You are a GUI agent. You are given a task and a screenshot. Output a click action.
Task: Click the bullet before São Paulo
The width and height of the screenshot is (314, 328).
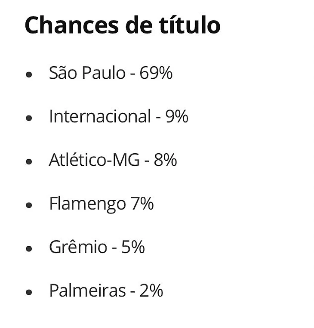coord(29,75)
